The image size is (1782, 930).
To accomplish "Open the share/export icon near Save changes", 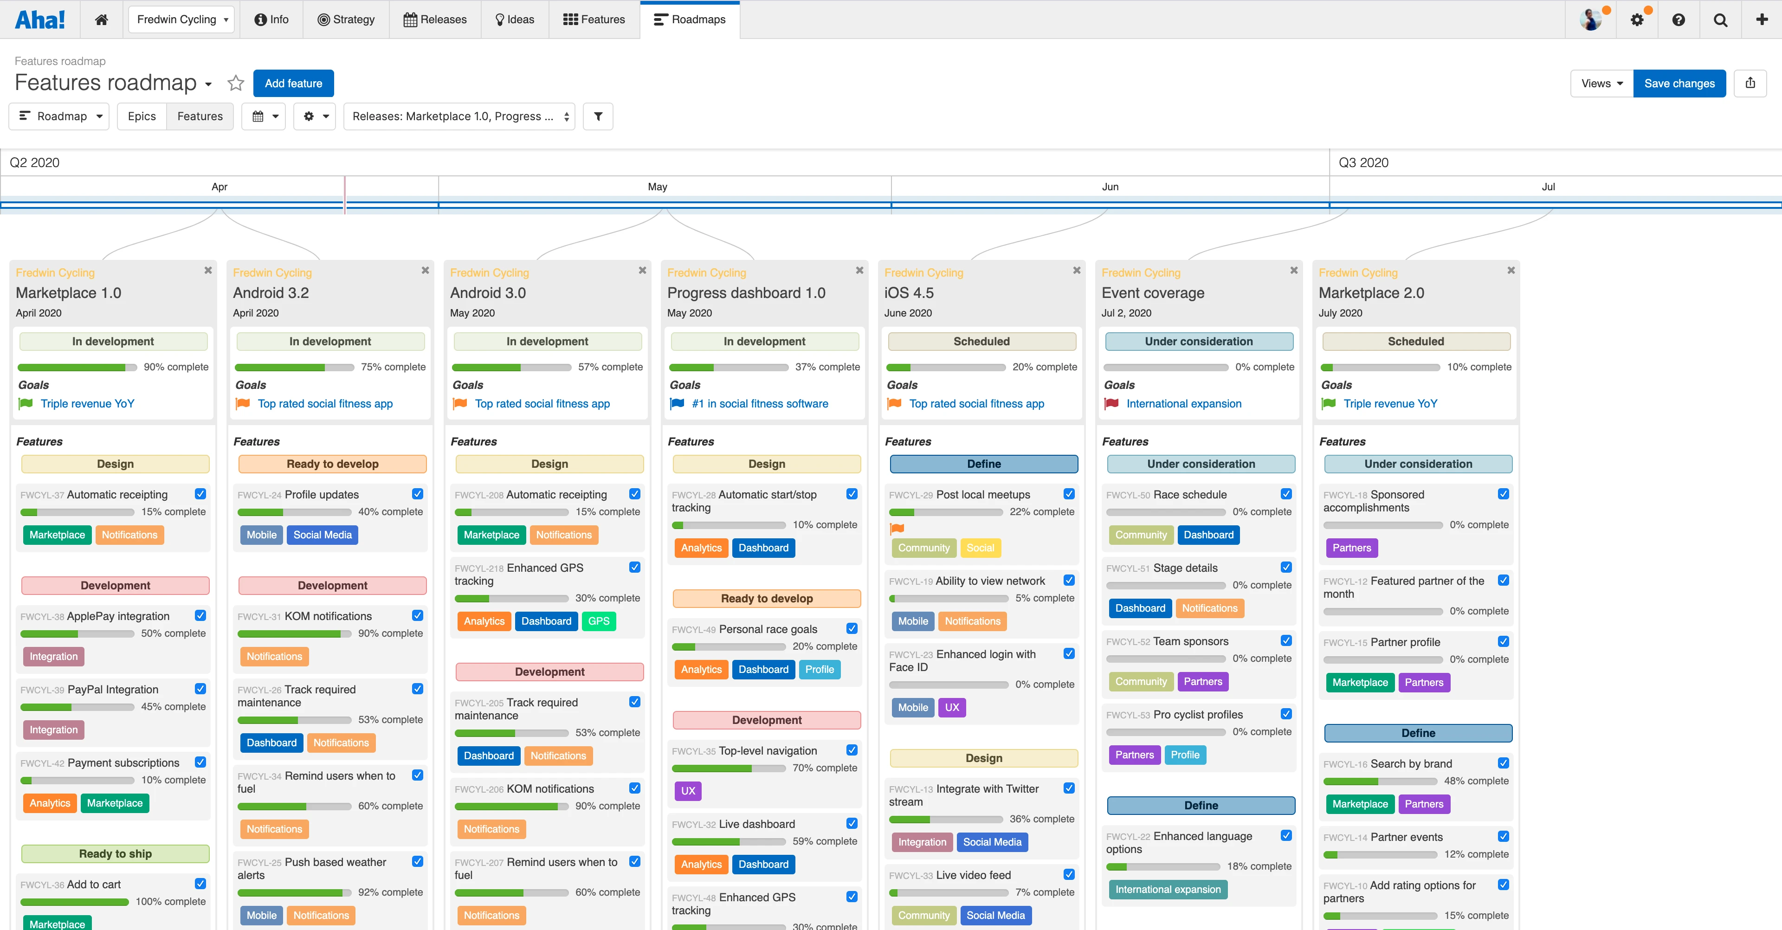I will (1751, 83).
